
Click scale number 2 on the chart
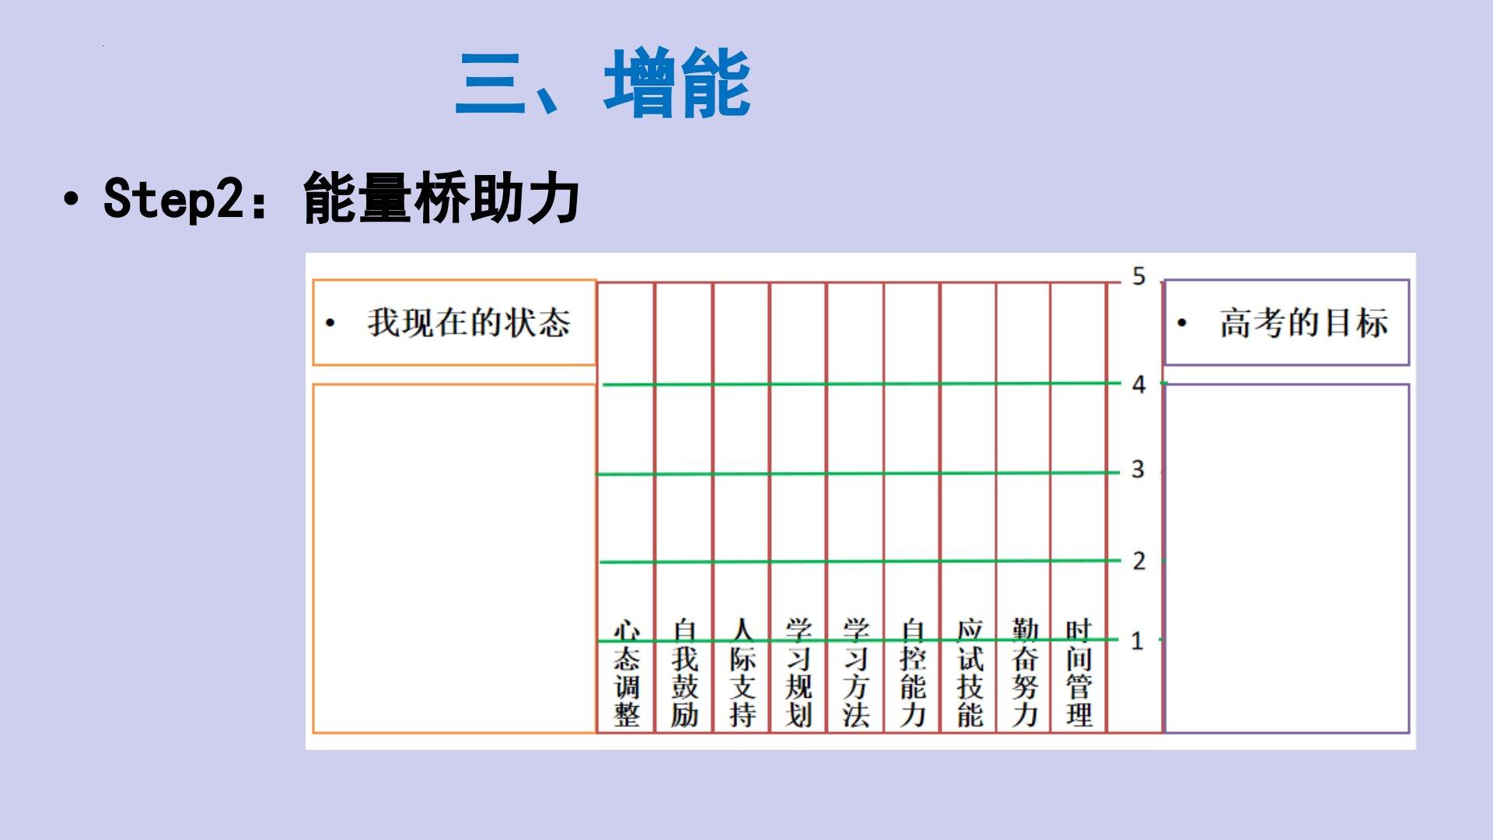(1138, 561)
